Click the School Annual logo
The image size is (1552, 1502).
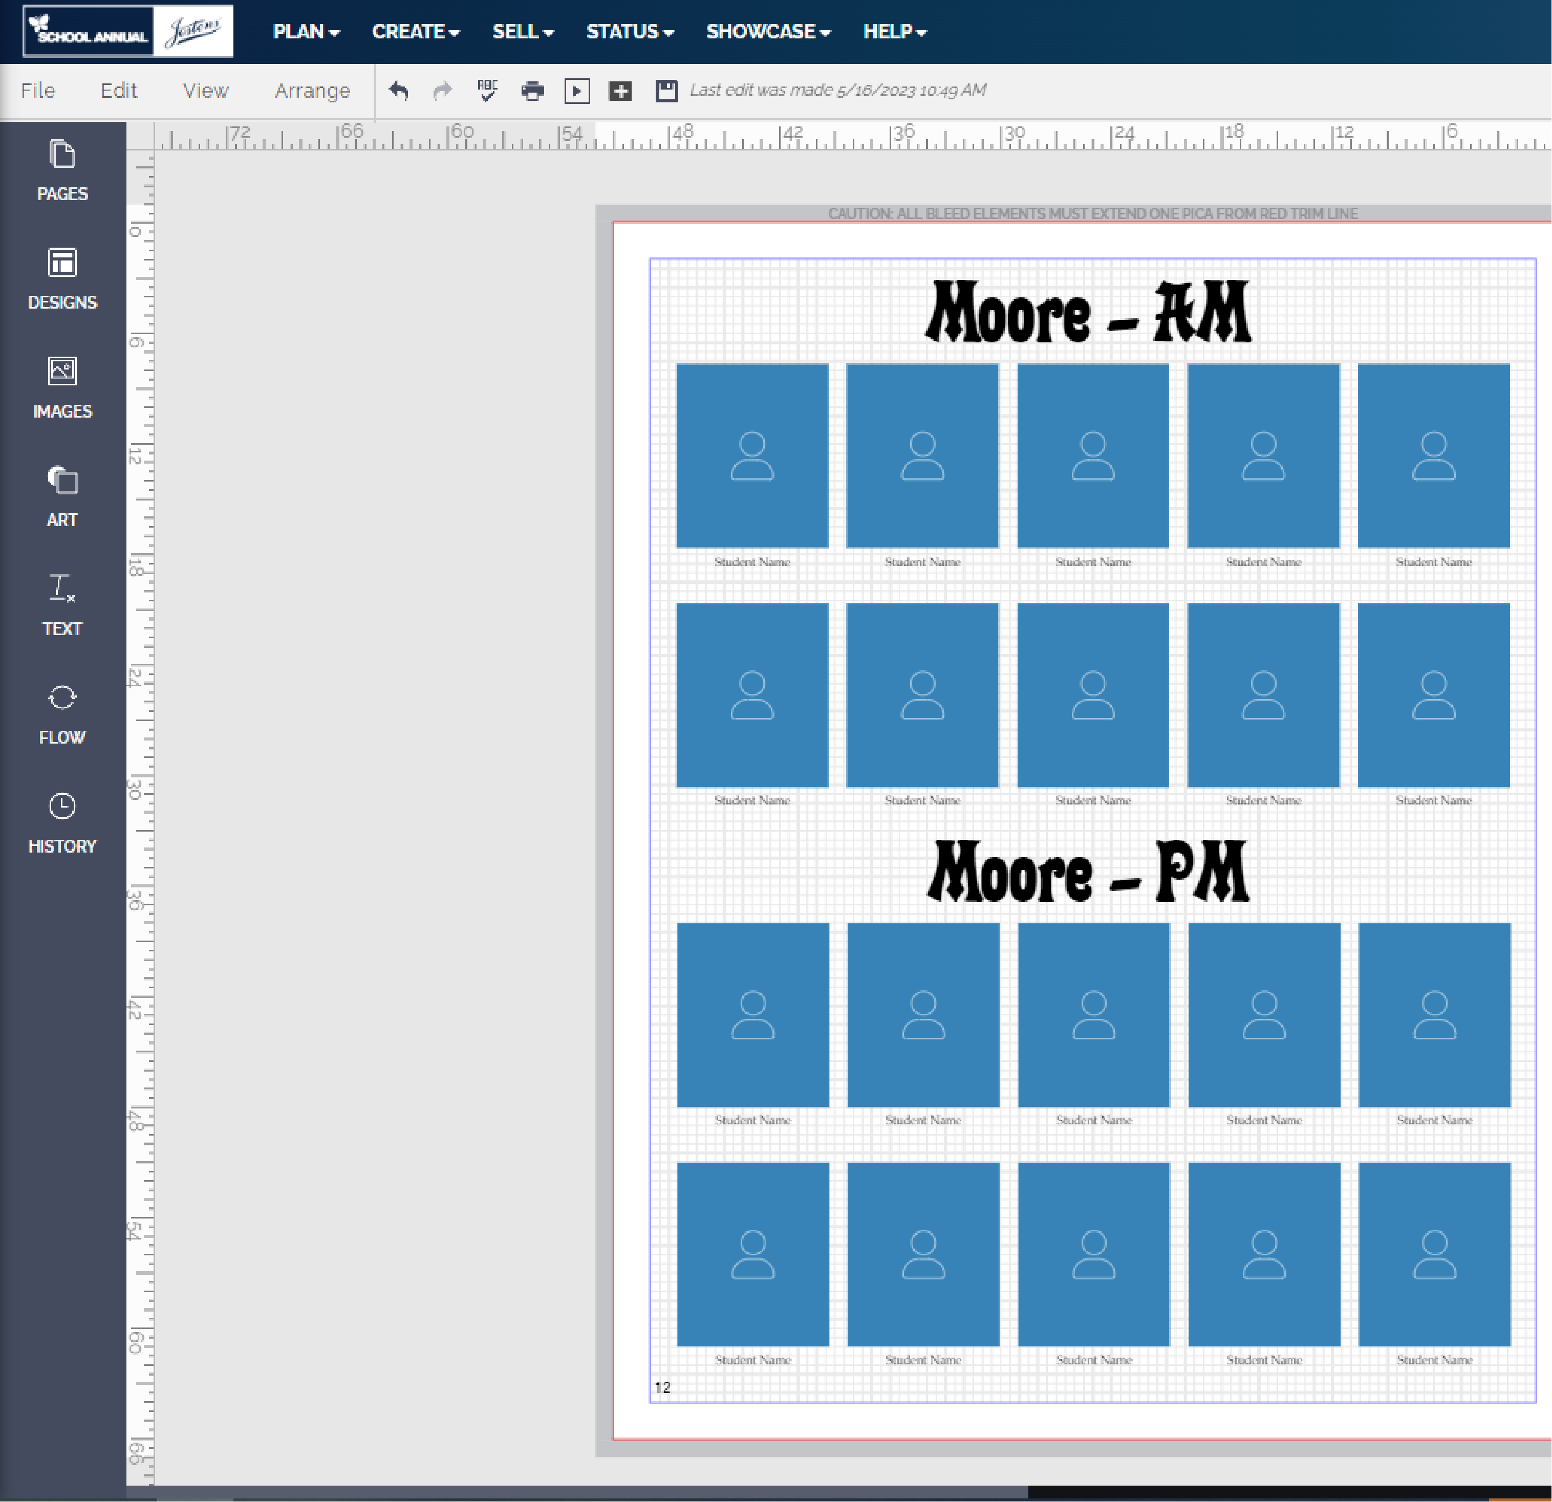click(88, 31)
